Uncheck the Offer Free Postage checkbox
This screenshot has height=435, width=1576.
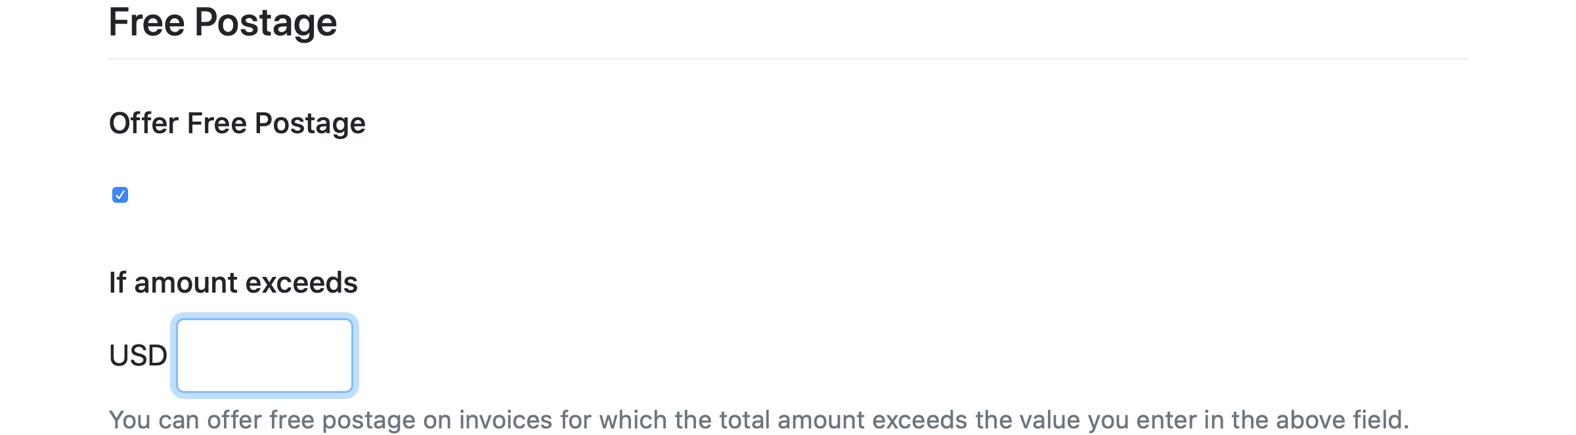(x=120, y=195)
